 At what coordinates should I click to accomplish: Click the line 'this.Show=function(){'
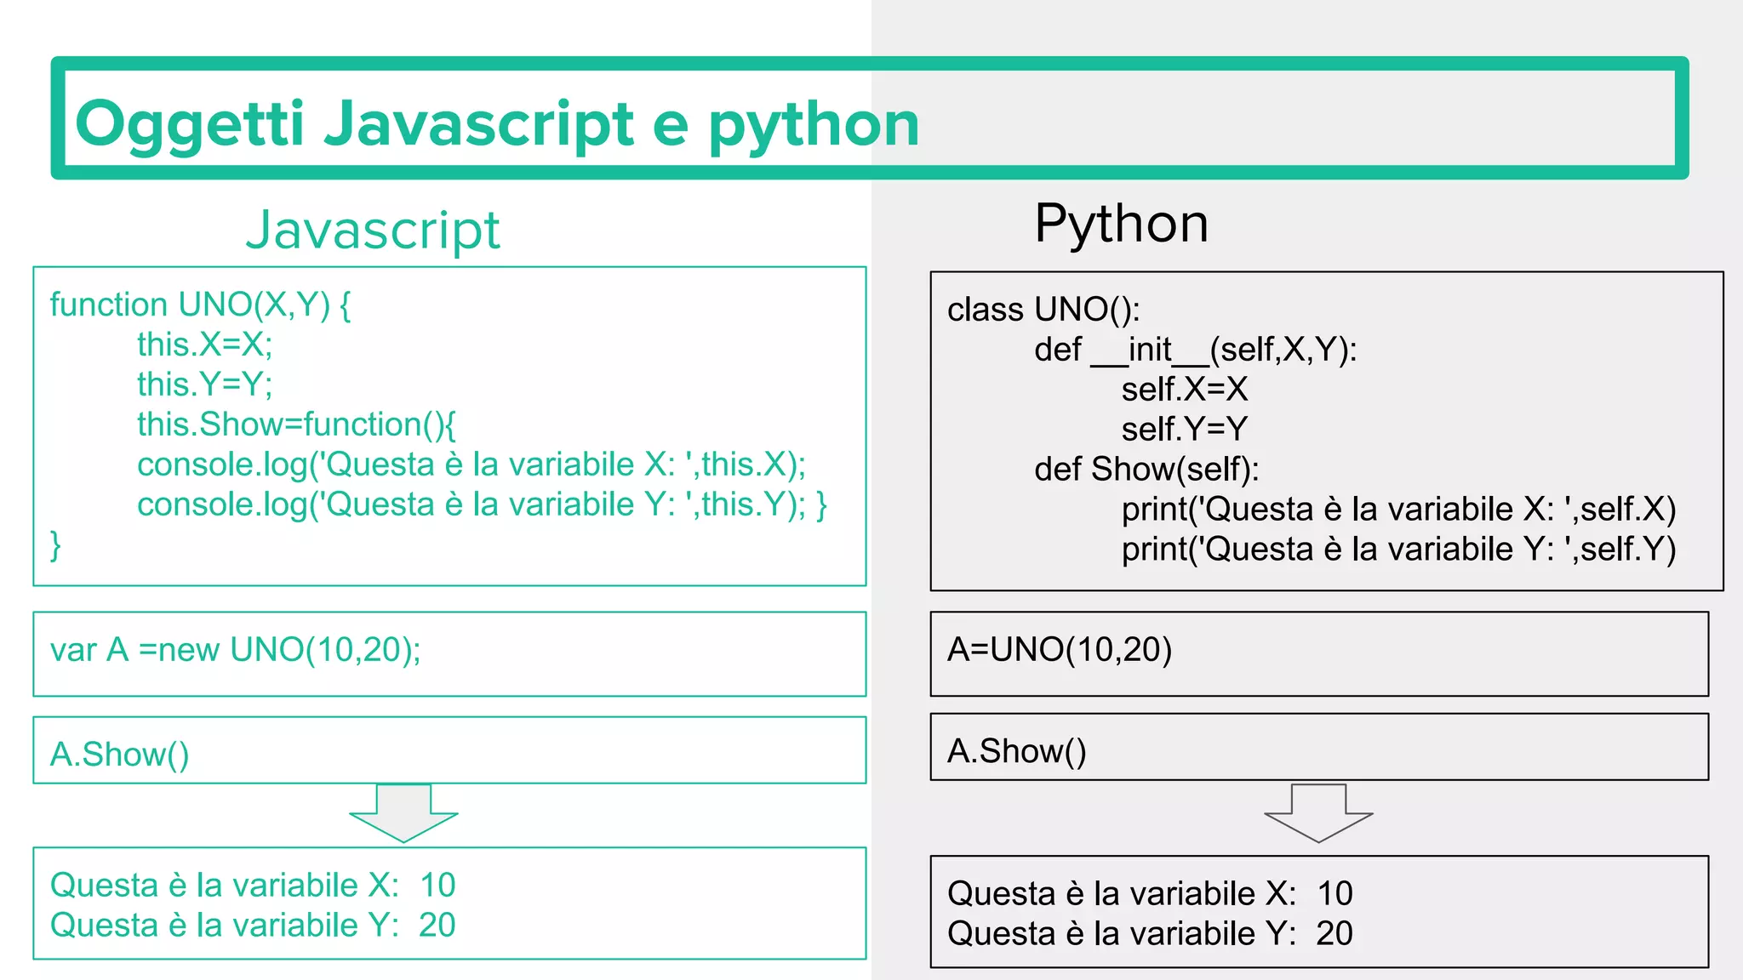point(297,424)
